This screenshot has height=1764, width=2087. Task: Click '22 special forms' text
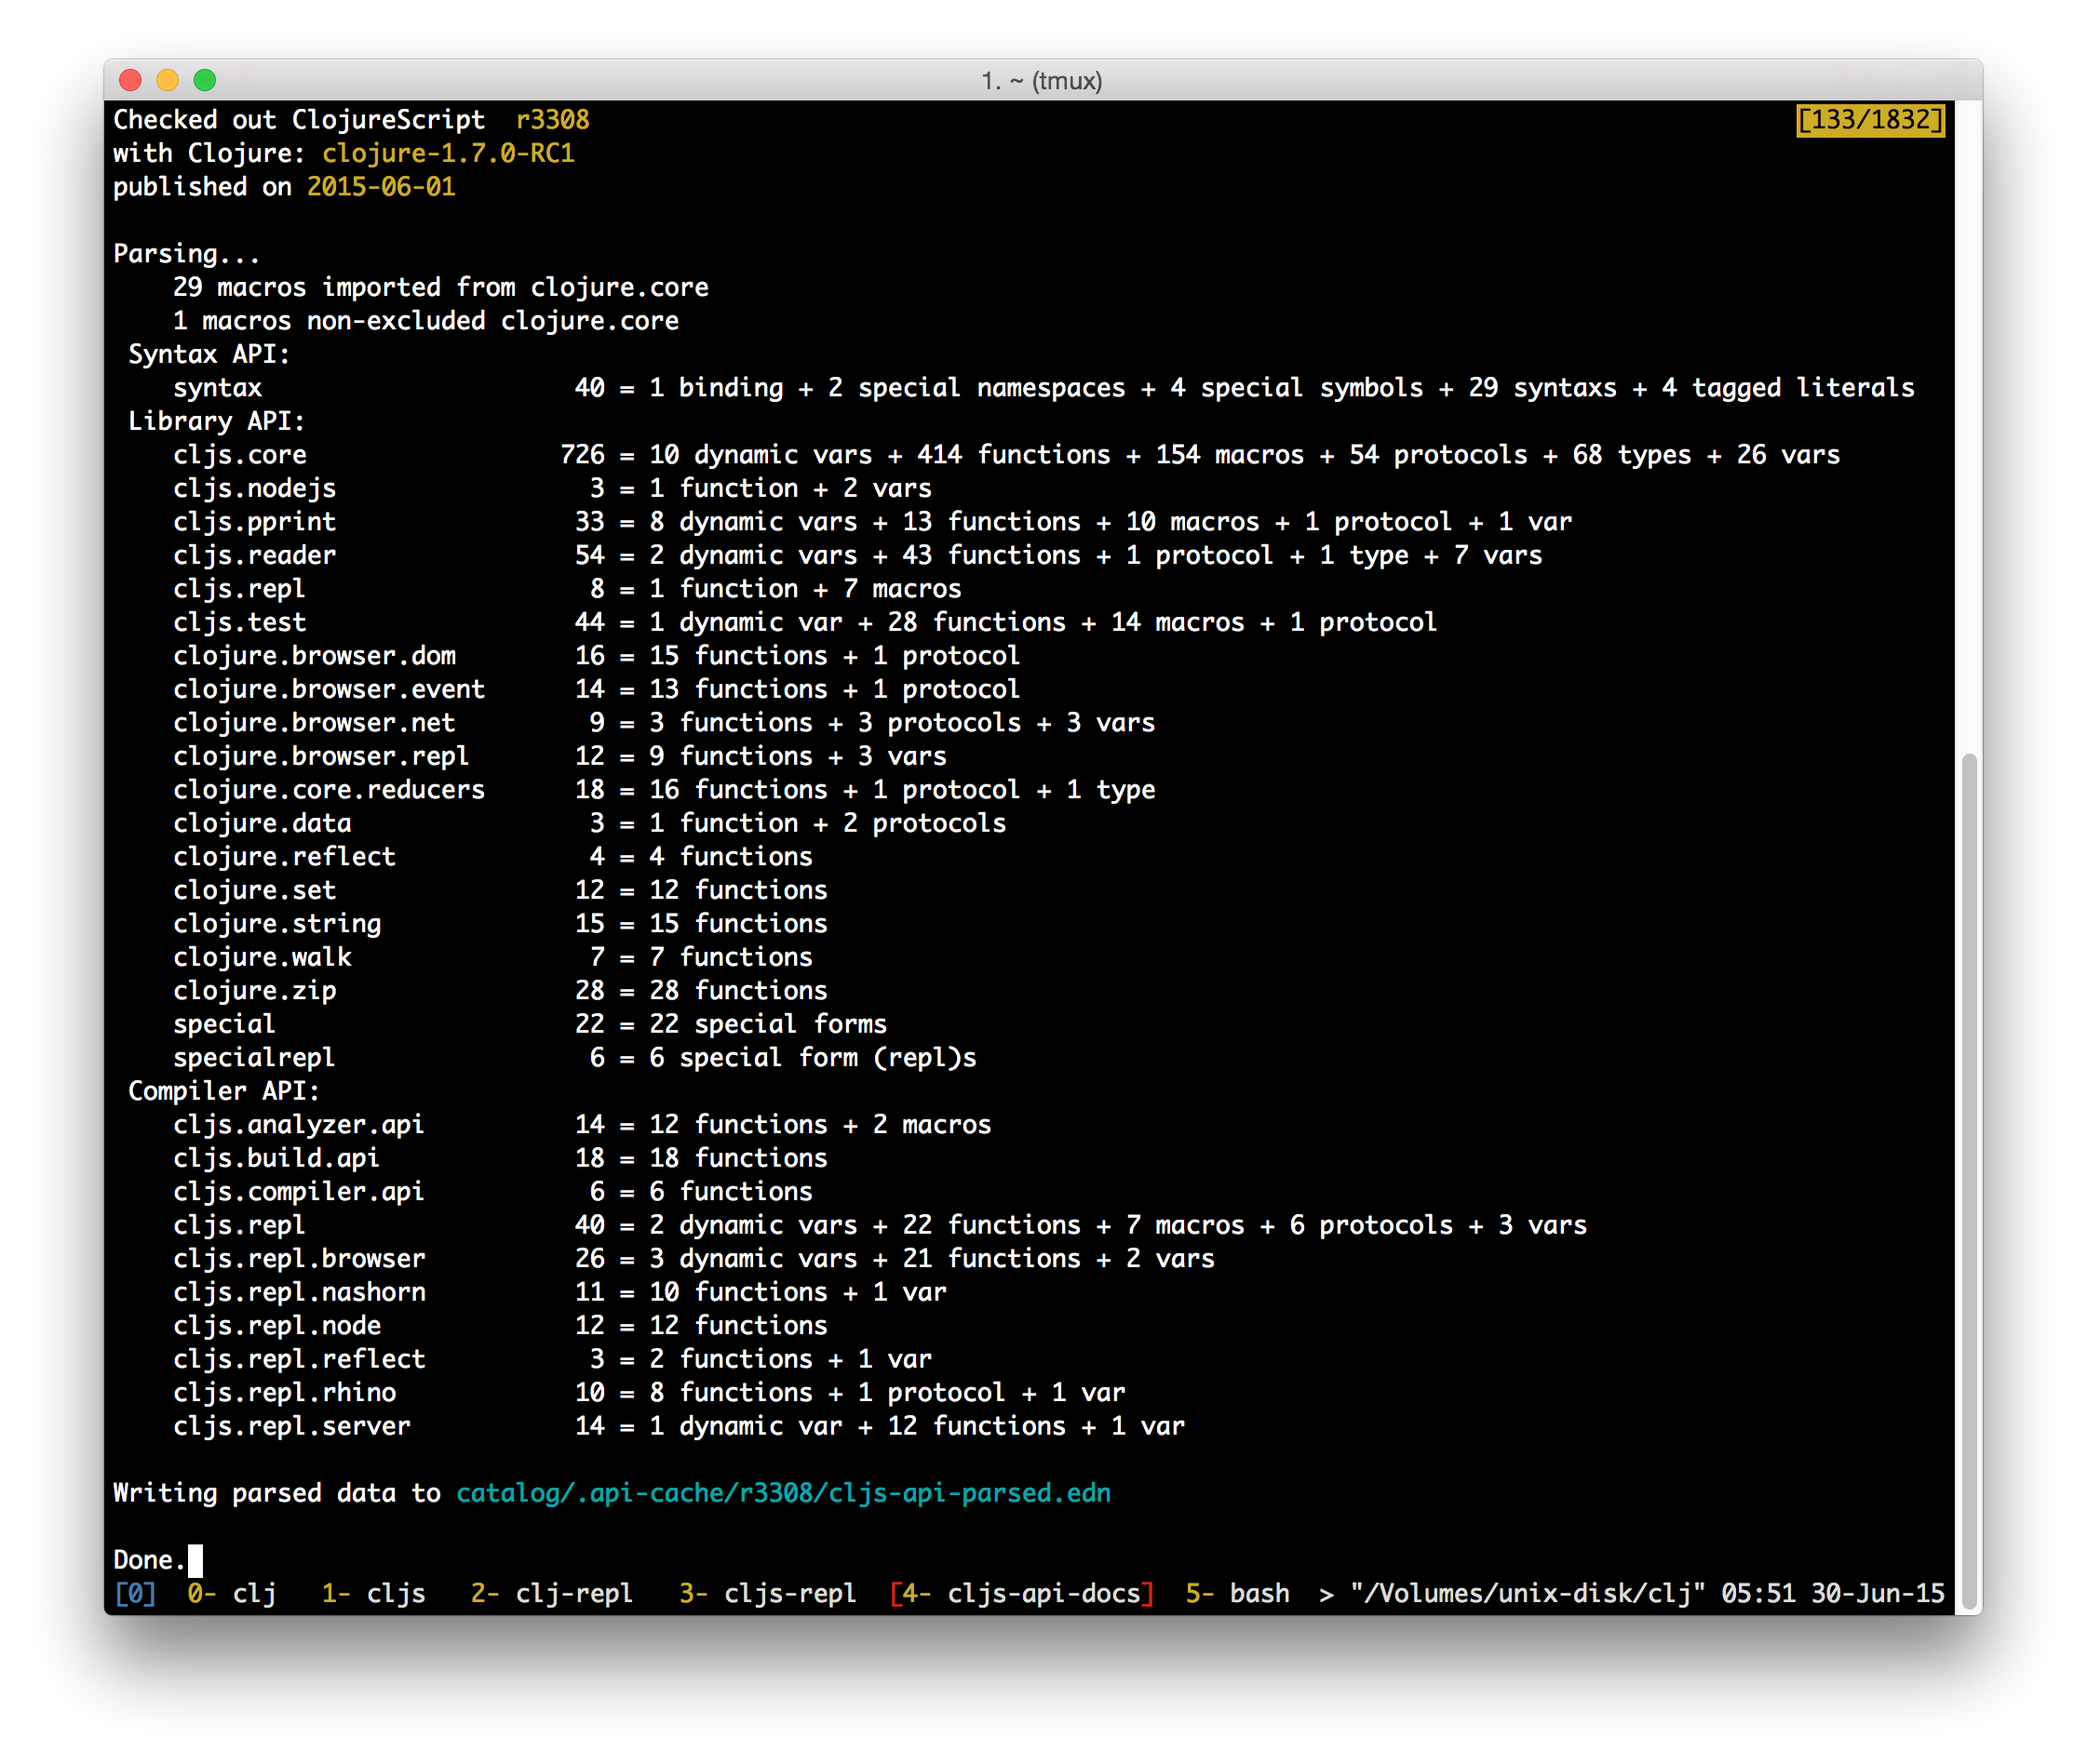[768, 1024]
